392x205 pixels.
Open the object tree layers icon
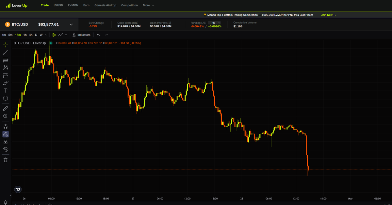(x=6, y=202)
